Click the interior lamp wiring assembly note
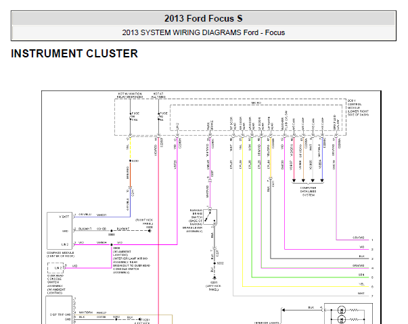 coord(131,261)
